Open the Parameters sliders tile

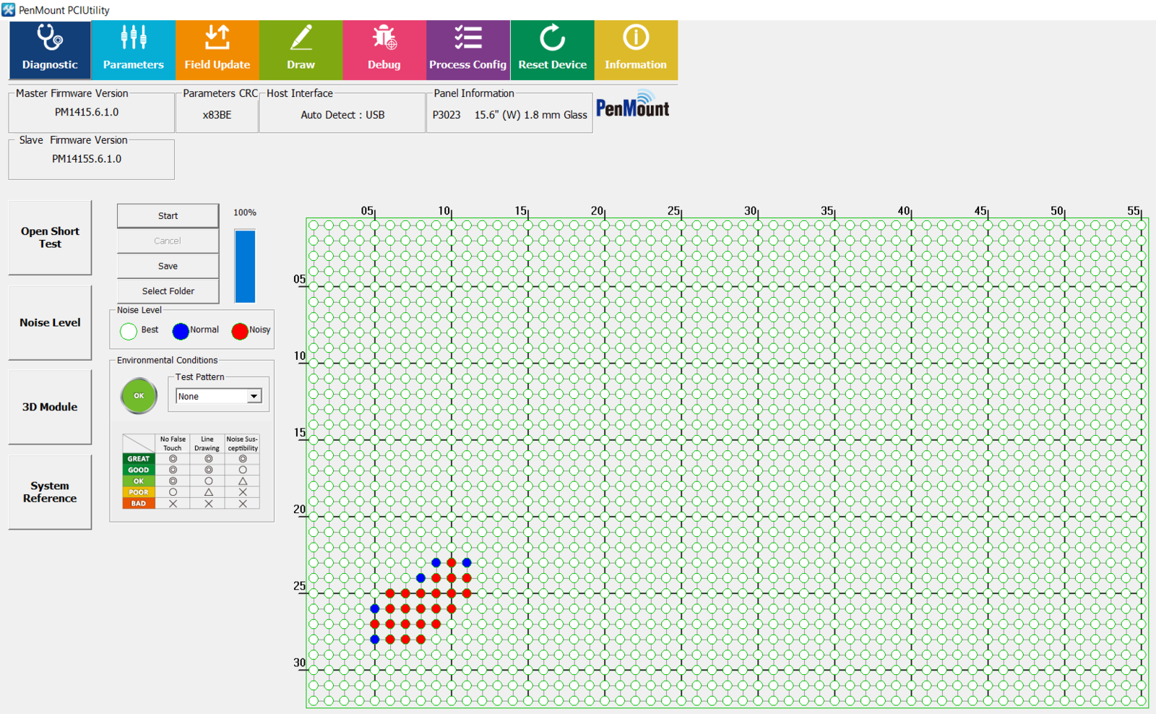point(134,49)
